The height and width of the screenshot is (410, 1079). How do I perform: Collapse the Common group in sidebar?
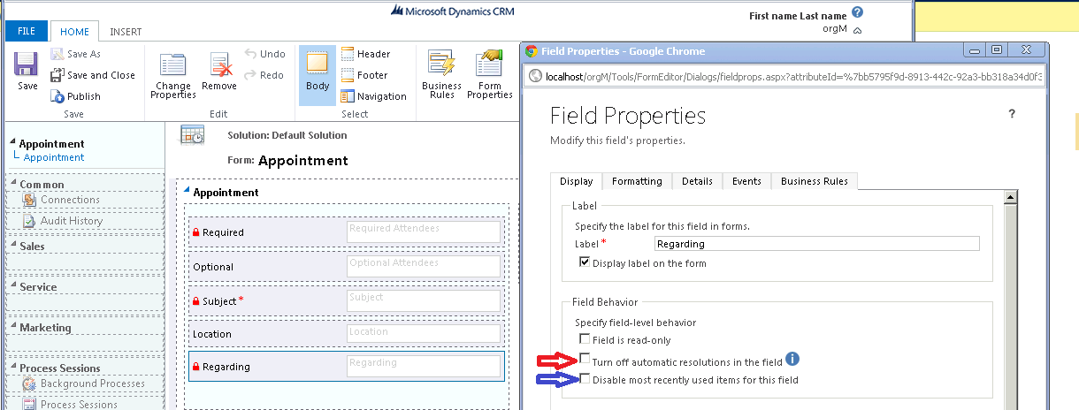click(12, 185)
